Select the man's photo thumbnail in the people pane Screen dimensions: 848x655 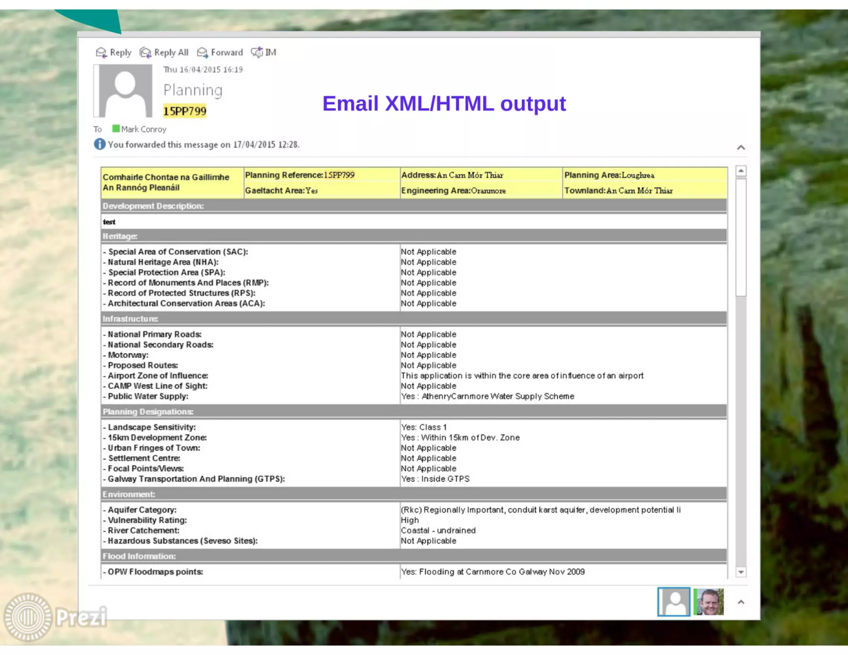[708, 602]
